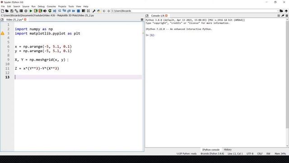Click the Save all files icon
289x163 pixels.
tap(16, 11)
